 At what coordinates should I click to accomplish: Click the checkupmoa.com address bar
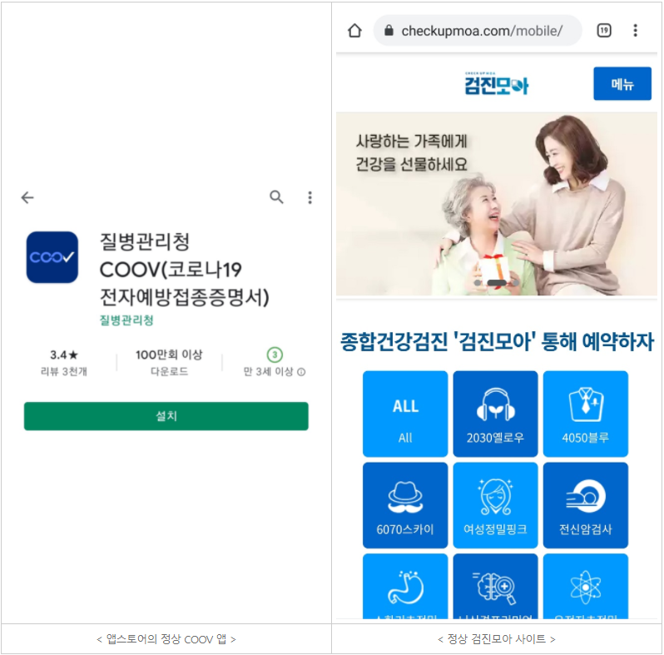pyautogui.click(x=478, y=31)
